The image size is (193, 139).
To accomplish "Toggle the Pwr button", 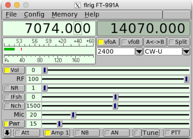I will (x=14, y=124).
